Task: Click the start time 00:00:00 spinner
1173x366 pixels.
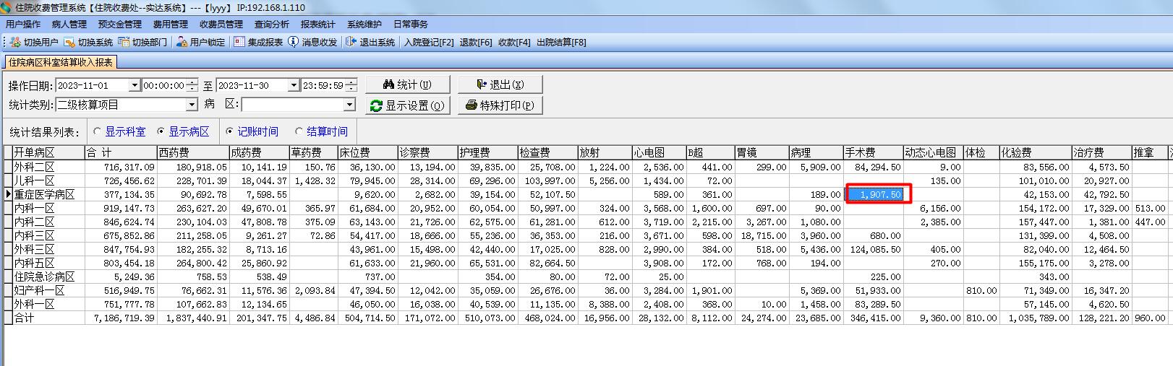Action: pyautogui.click(x=192, y=85)
